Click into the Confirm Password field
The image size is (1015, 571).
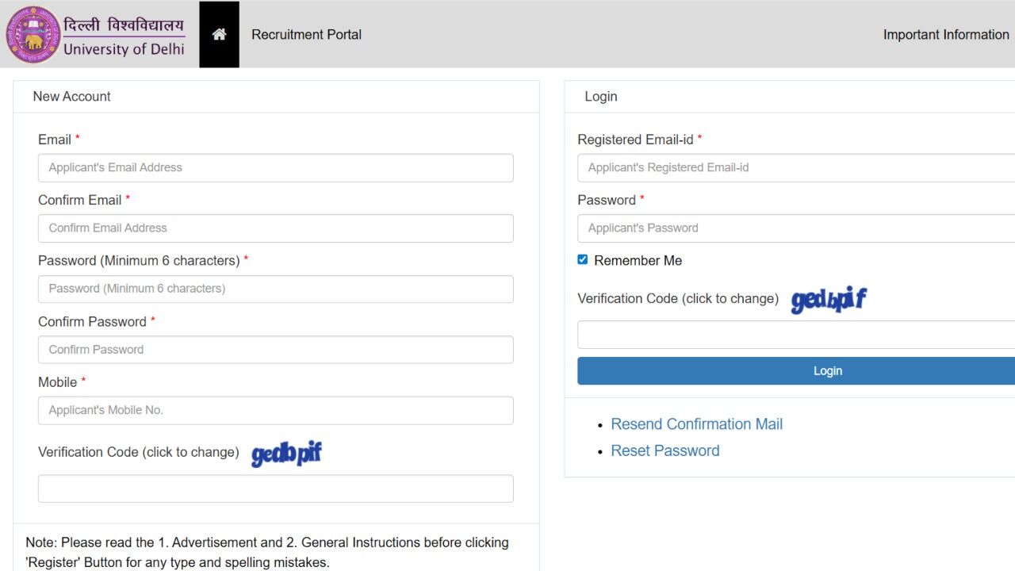pos(275,350)
